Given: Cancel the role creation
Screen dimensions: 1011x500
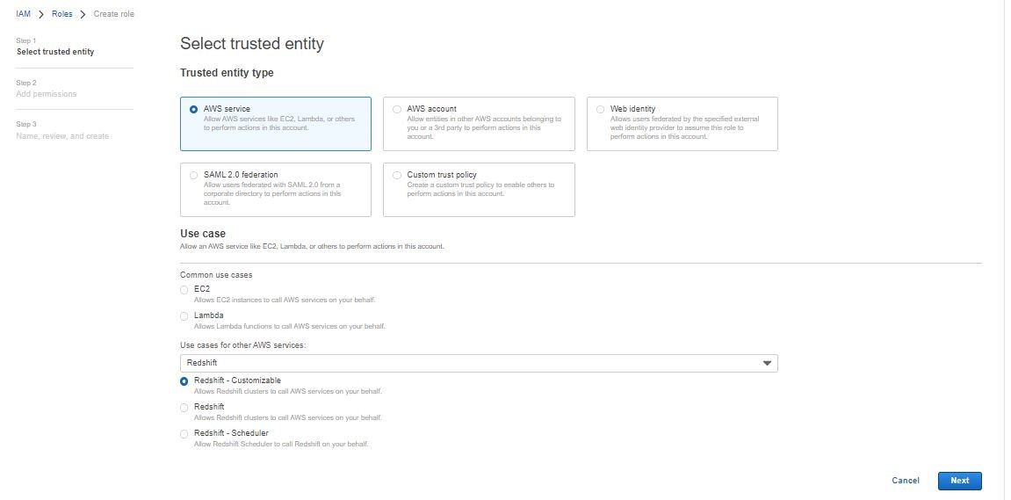Looking at the screenshot, I should click(905, 481).
